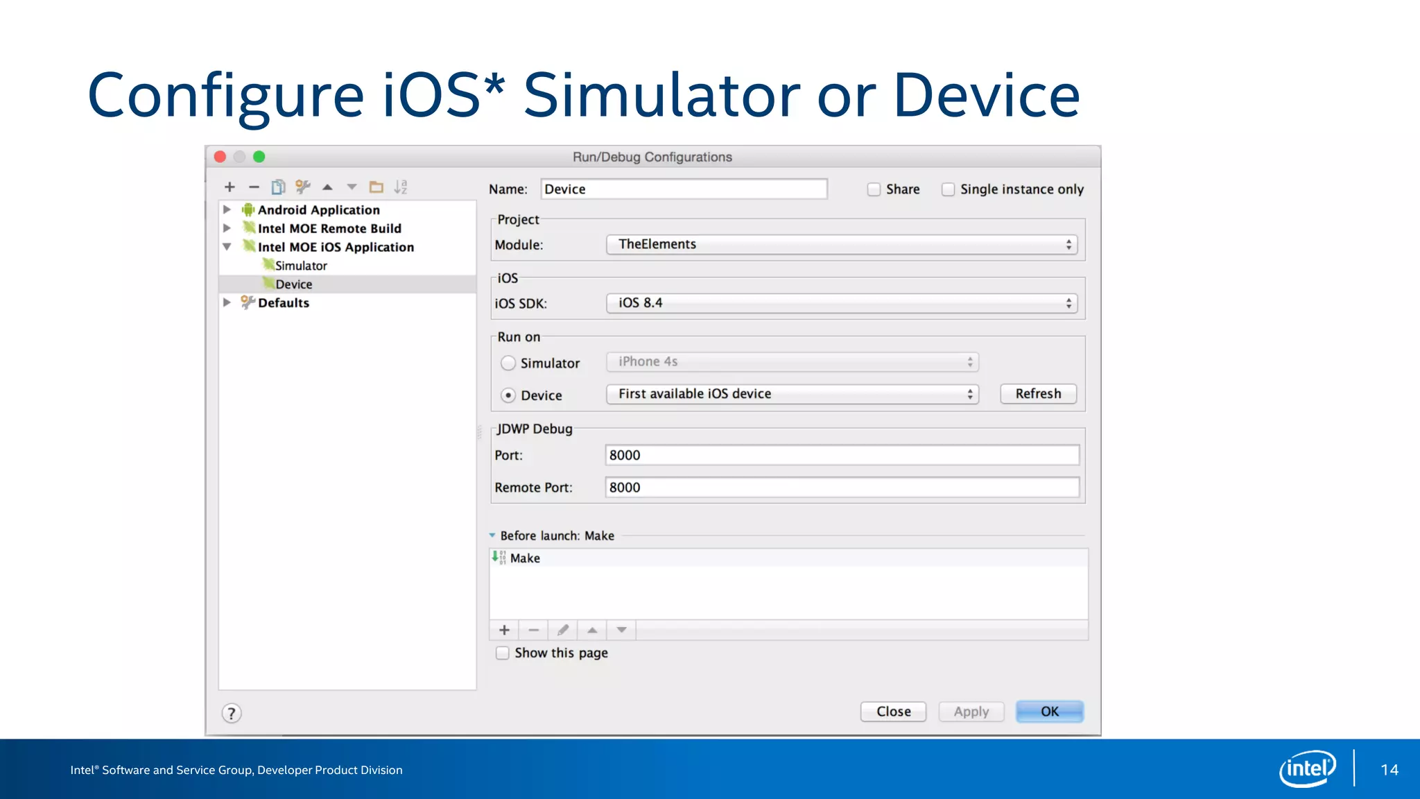Click the Remote Port input field
This screenshot has height=799, width=1420.
point(842,488)
